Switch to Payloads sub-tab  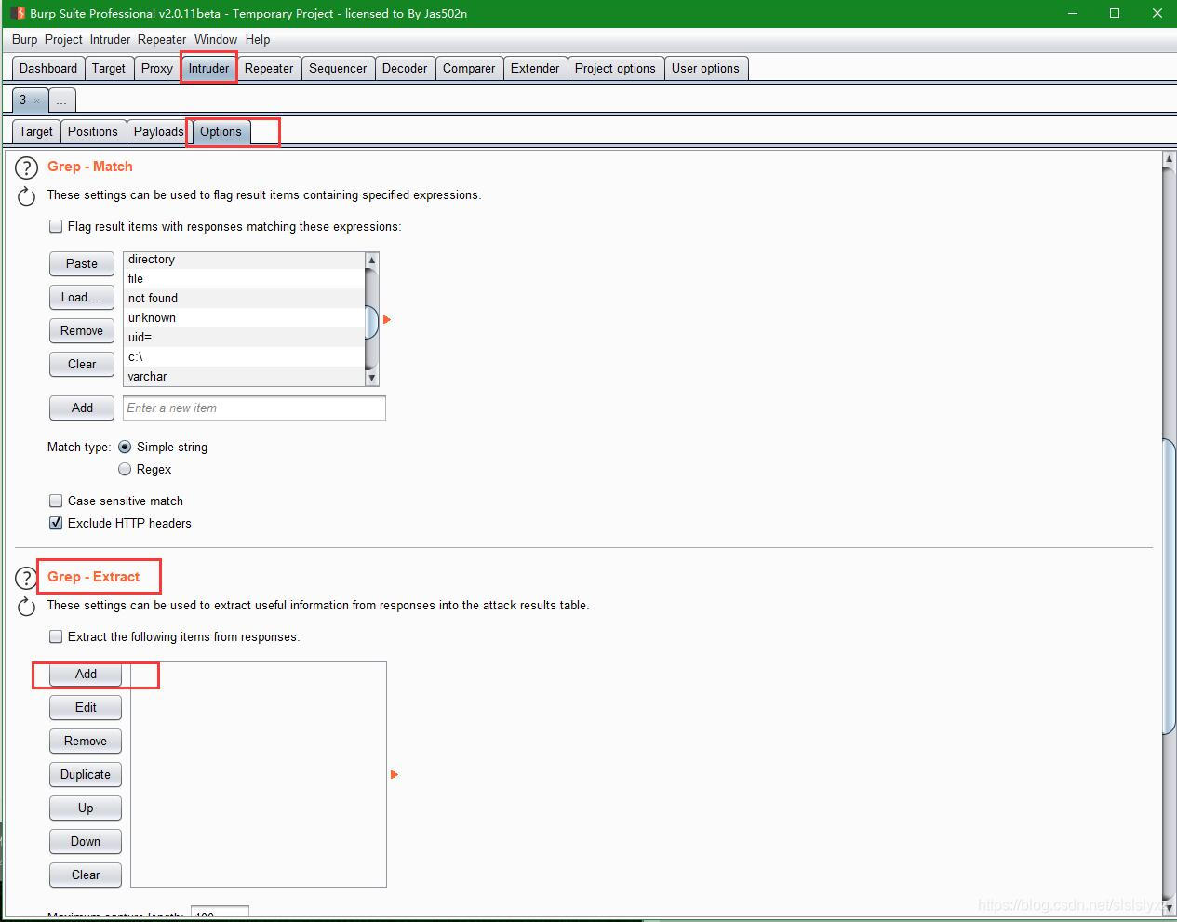coord(159,131)
